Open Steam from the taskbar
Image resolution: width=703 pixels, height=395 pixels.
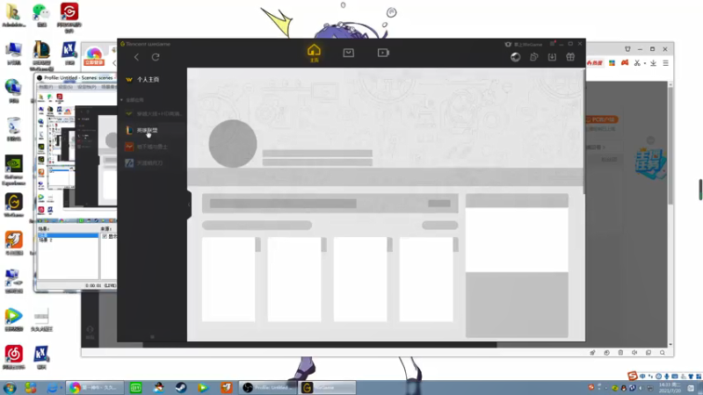tap(181, 387)
